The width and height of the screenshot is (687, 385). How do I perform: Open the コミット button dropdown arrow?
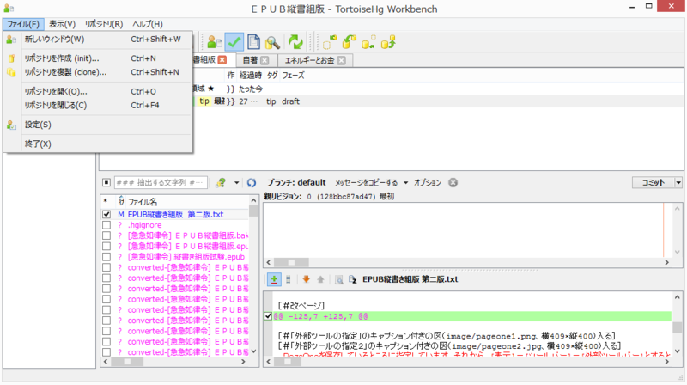click(x=678, y=182)
